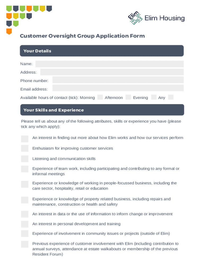204x271 pixels.
Task: Check people-focussed business experience box
Action: (25, 184)
